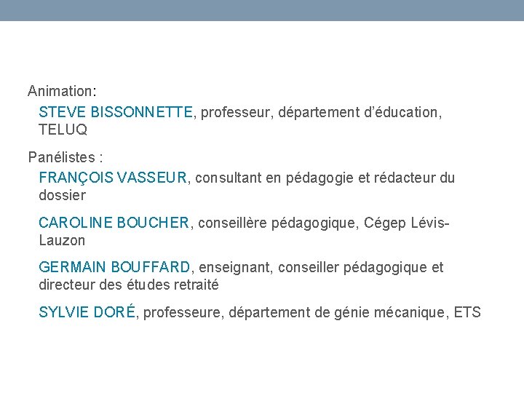
Task: Select the name STEVE BISSONNETTE
Action: tap(116, 112)
